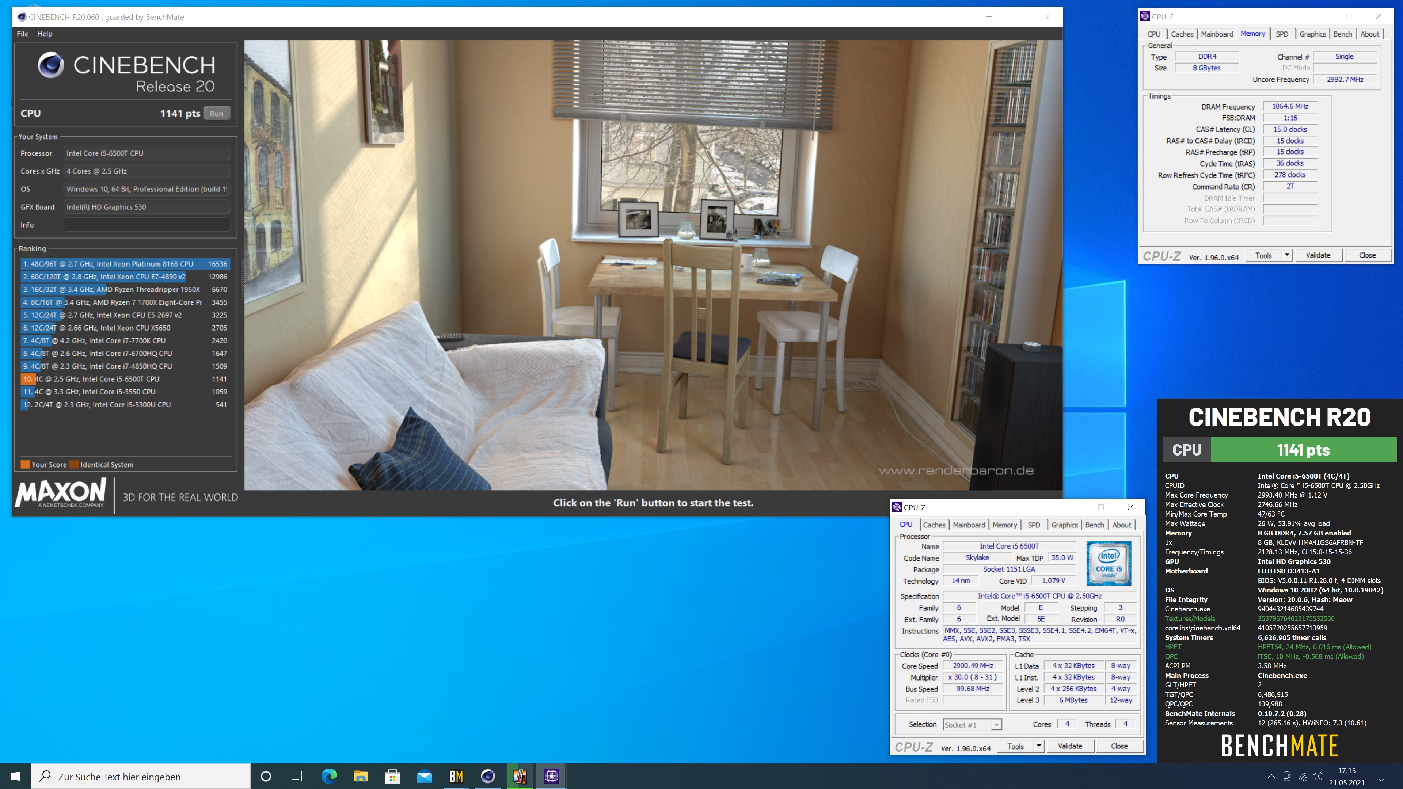Viewport: 1403px width, 789px height.
Task: Expand Tools dropdown arrow in lower CPU-Z
Action: tap(1039, 747)
